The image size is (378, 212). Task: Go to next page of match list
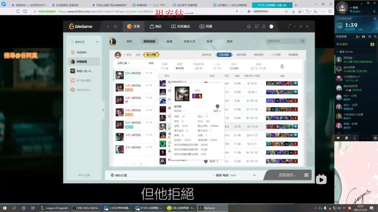pos(141,164)
